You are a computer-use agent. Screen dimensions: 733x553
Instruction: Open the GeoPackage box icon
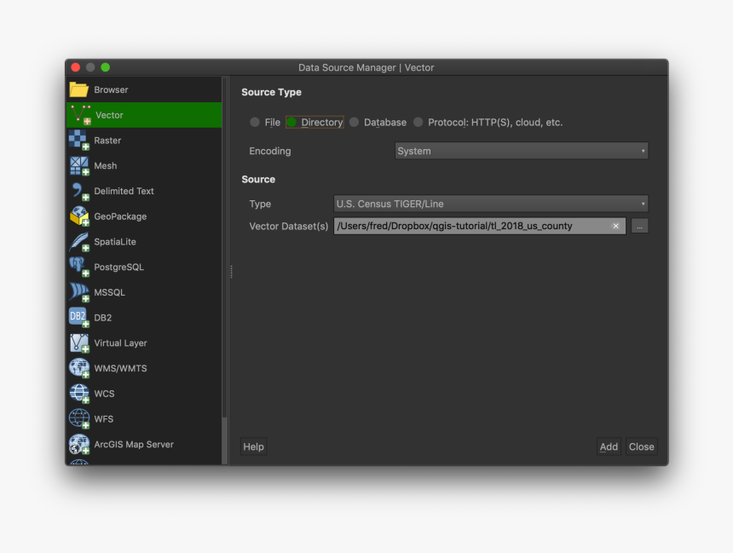coord(79,216)
